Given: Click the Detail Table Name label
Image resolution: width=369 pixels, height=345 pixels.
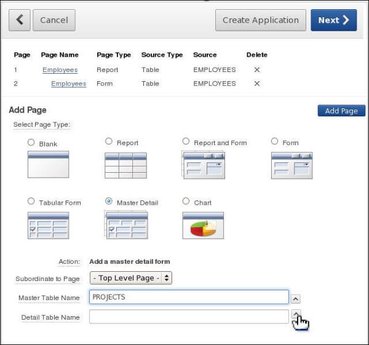Looking at the screenshot, I should tap(50, 317).
